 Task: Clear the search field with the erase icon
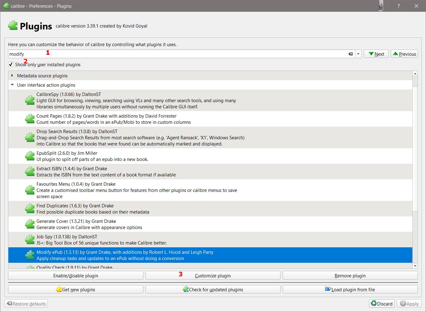350,54
